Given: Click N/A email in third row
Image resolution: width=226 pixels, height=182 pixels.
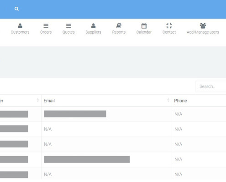Looking at the screenshot, I should pos(48,144).
